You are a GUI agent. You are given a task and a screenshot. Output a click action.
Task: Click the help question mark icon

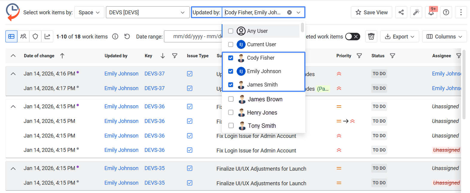click(446, 12)
